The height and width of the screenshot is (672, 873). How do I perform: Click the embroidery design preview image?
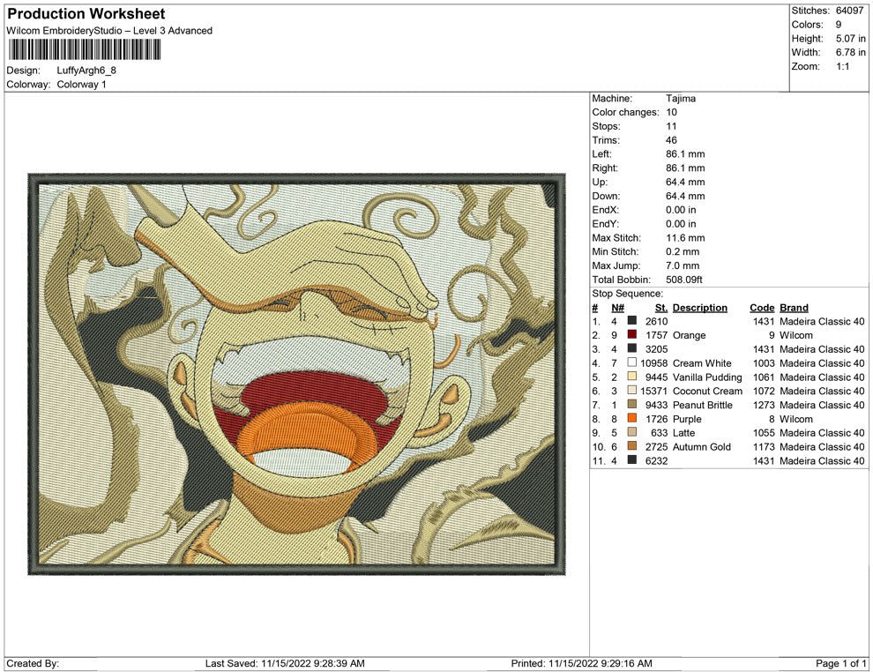297,374
